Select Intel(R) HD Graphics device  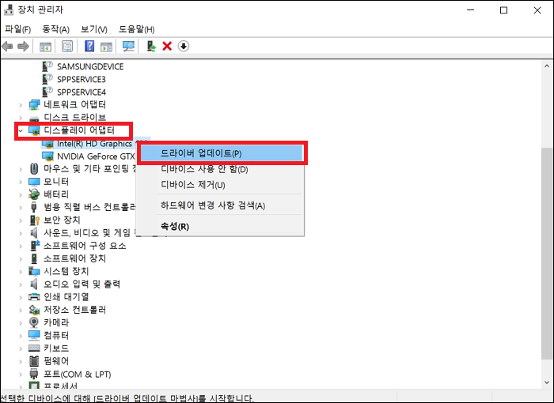click(94, 144)
